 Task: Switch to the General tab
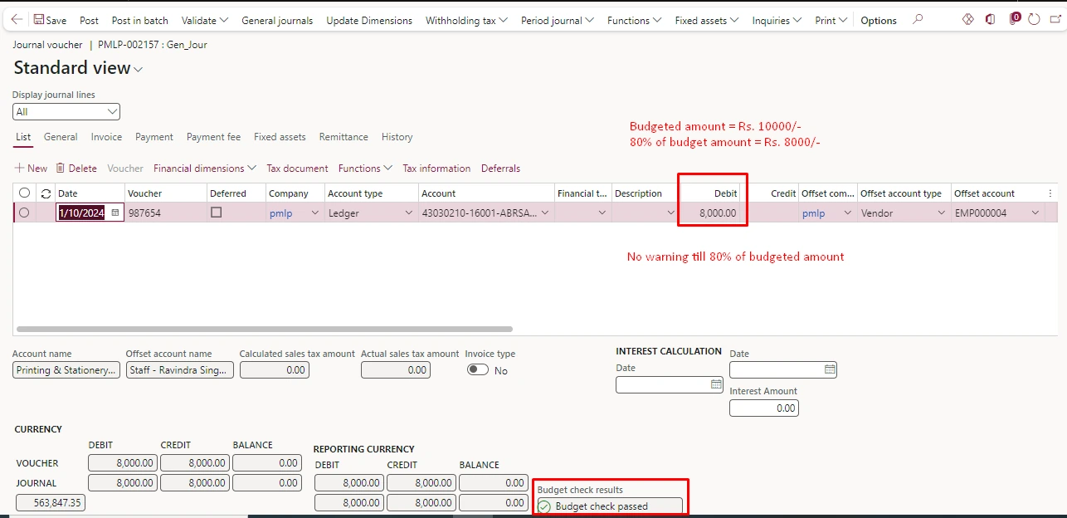pos(61,137)
